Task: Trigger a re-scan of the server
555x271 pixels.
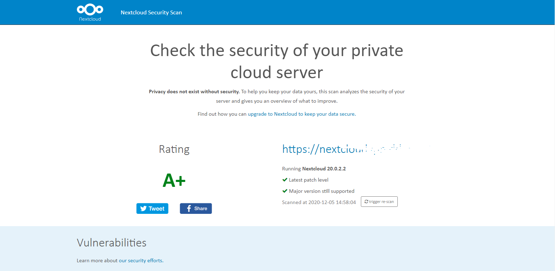Action: (379, 202)
